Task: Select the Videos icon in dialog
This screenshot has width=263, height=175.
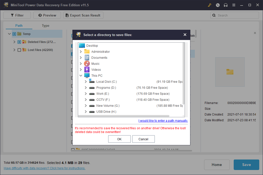Action: pos(87,70)
